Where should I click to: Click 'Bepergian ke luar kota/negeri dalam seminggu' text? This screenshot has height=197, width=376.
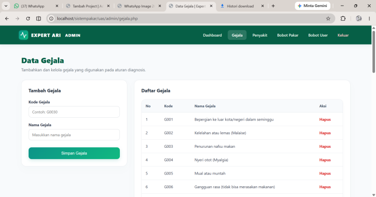coord(234,120)
